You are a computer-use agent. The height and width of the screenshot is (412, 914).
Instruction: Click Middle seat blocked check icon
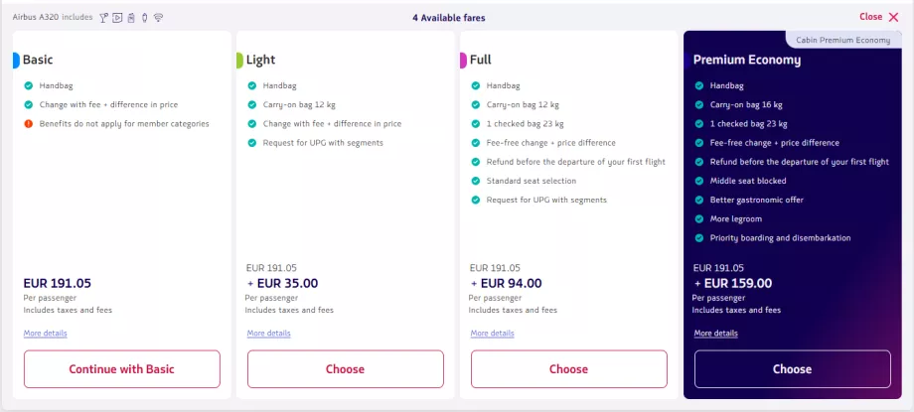click(x=699, y=181)
